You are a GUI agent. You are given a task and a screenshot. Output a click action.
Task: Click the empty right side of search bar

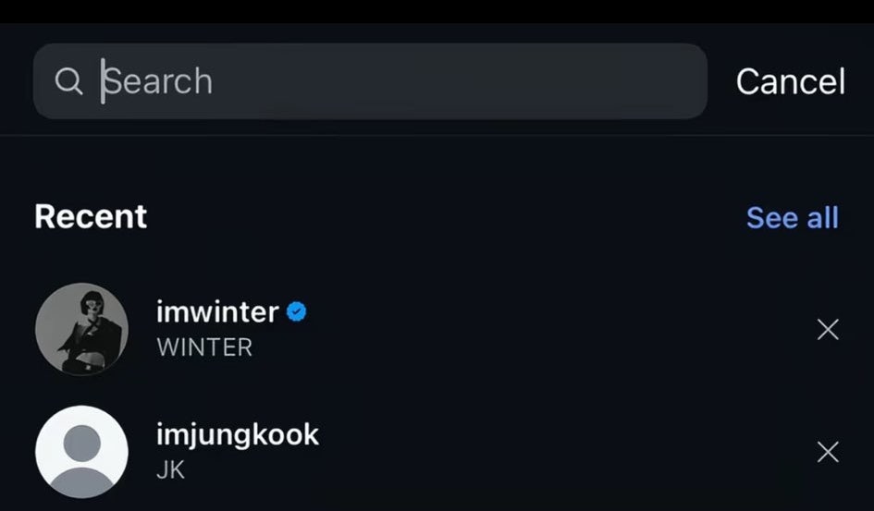coord(555,81)
